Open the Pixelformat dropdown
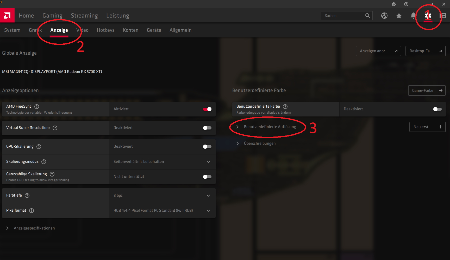450x260 pixels. pyautogui.click(x=162, y=211)
